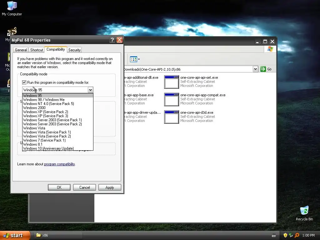
Task: Click the Windows flag logo in Explorer
Action: [x=270, y=49]
